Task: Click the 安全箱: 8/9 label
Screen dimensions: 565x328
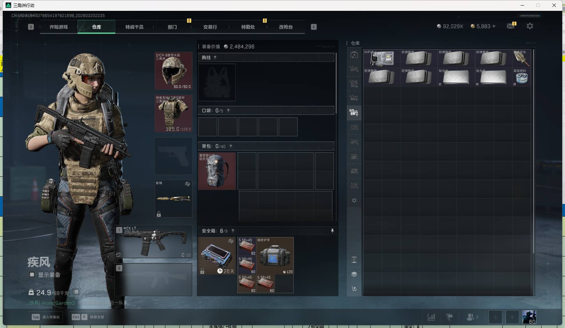Action: point(215,231)
